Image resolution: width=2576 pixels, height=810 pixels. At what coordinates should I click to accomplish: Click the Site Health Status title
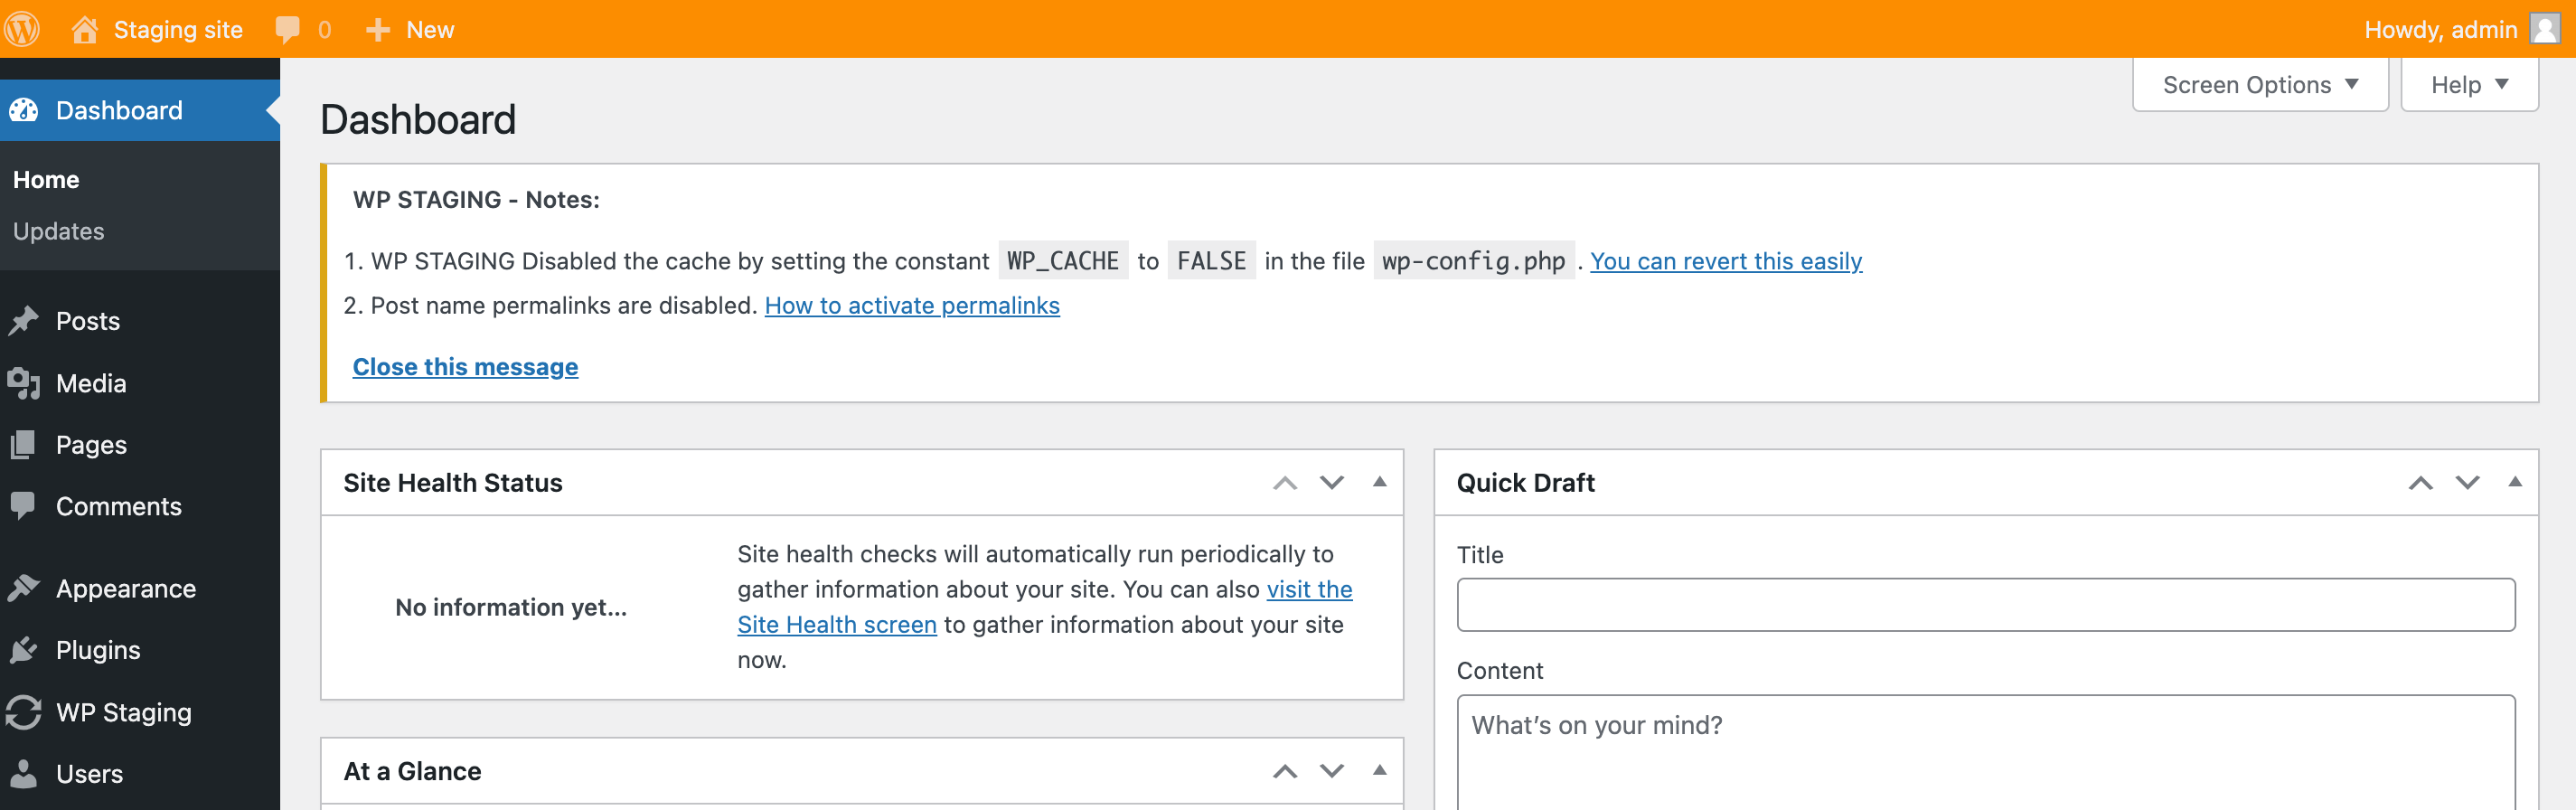coord(453,483)
